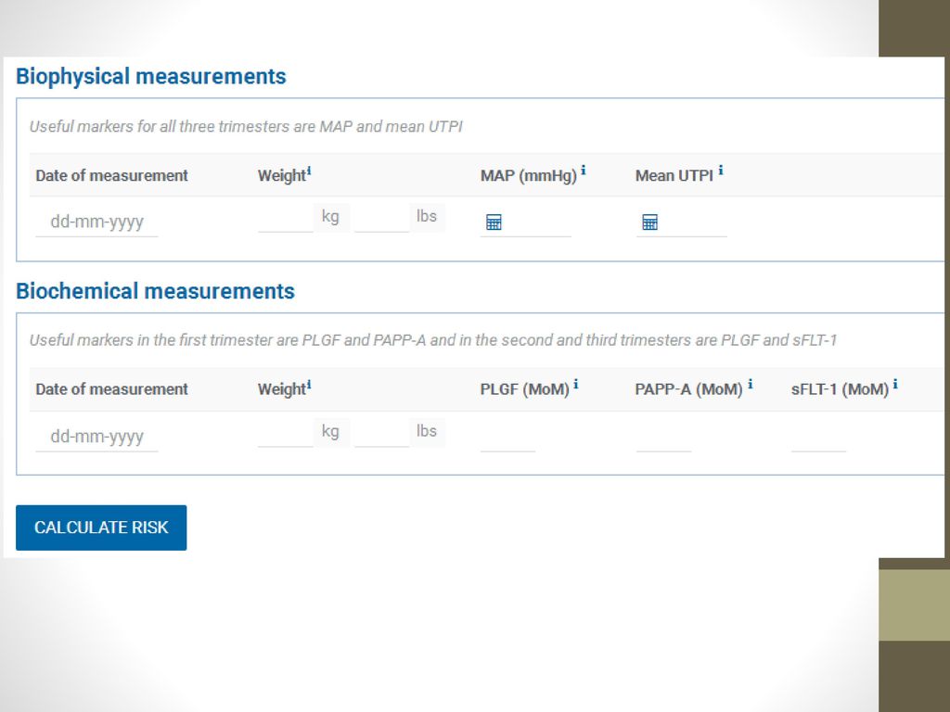950x712 pixels.
Task: Click the PLGF (MoM) value field
Action: click(x=507, y=437)
